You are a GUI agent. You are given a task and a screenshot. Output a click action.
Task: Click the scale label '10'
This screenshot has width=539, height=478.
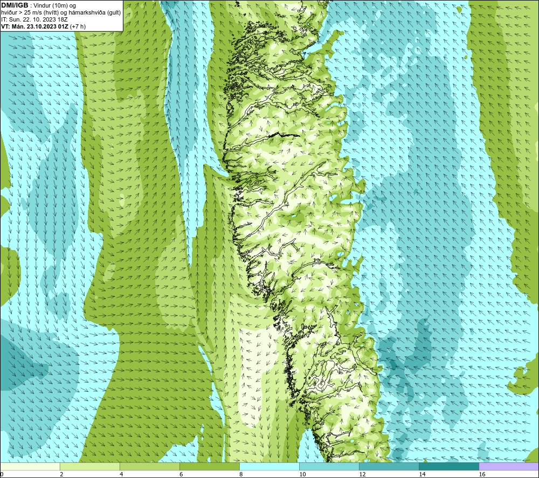click(302, 475)
